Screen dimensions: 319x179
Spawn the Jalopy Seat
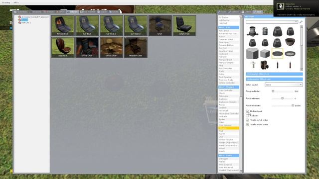click(x=184, y=25)
